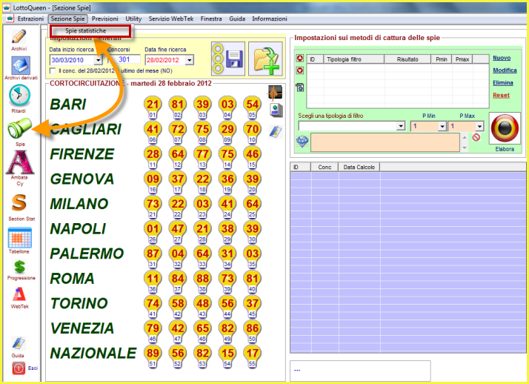Open the Sezione Spie menu
This screenshot has height=384, width=529.
(68, 19)
